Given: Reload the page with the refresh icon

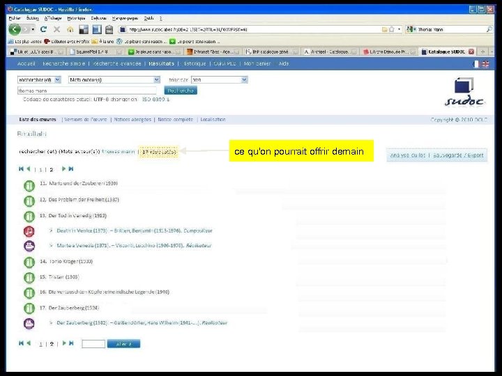Looking at the screenshot, I should (43, 30).
